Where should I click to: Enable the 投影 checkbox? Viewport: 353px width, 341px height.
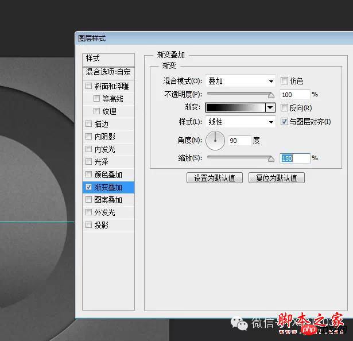(x=89, y=225)
